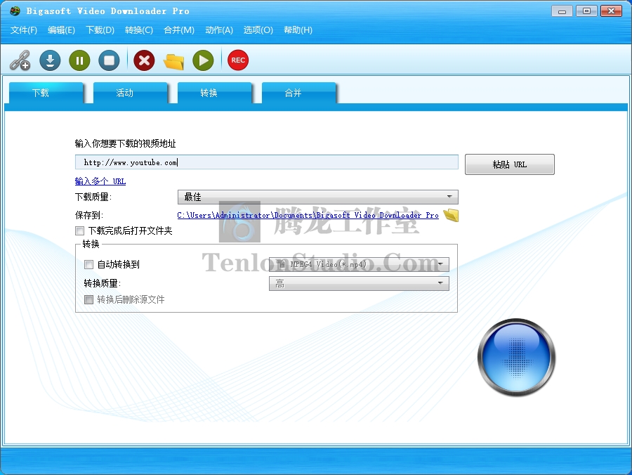632x475 pixels.
Task: Open the 动作(A) menu
Action: [x=219, y=30]
